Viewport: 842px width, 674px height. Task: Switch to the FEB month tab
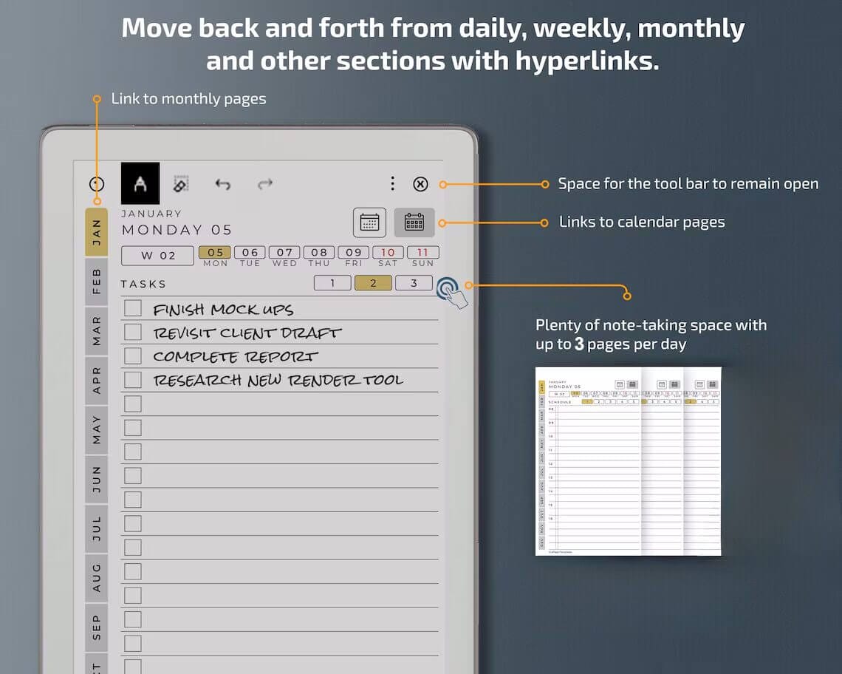tap(97, 281)
